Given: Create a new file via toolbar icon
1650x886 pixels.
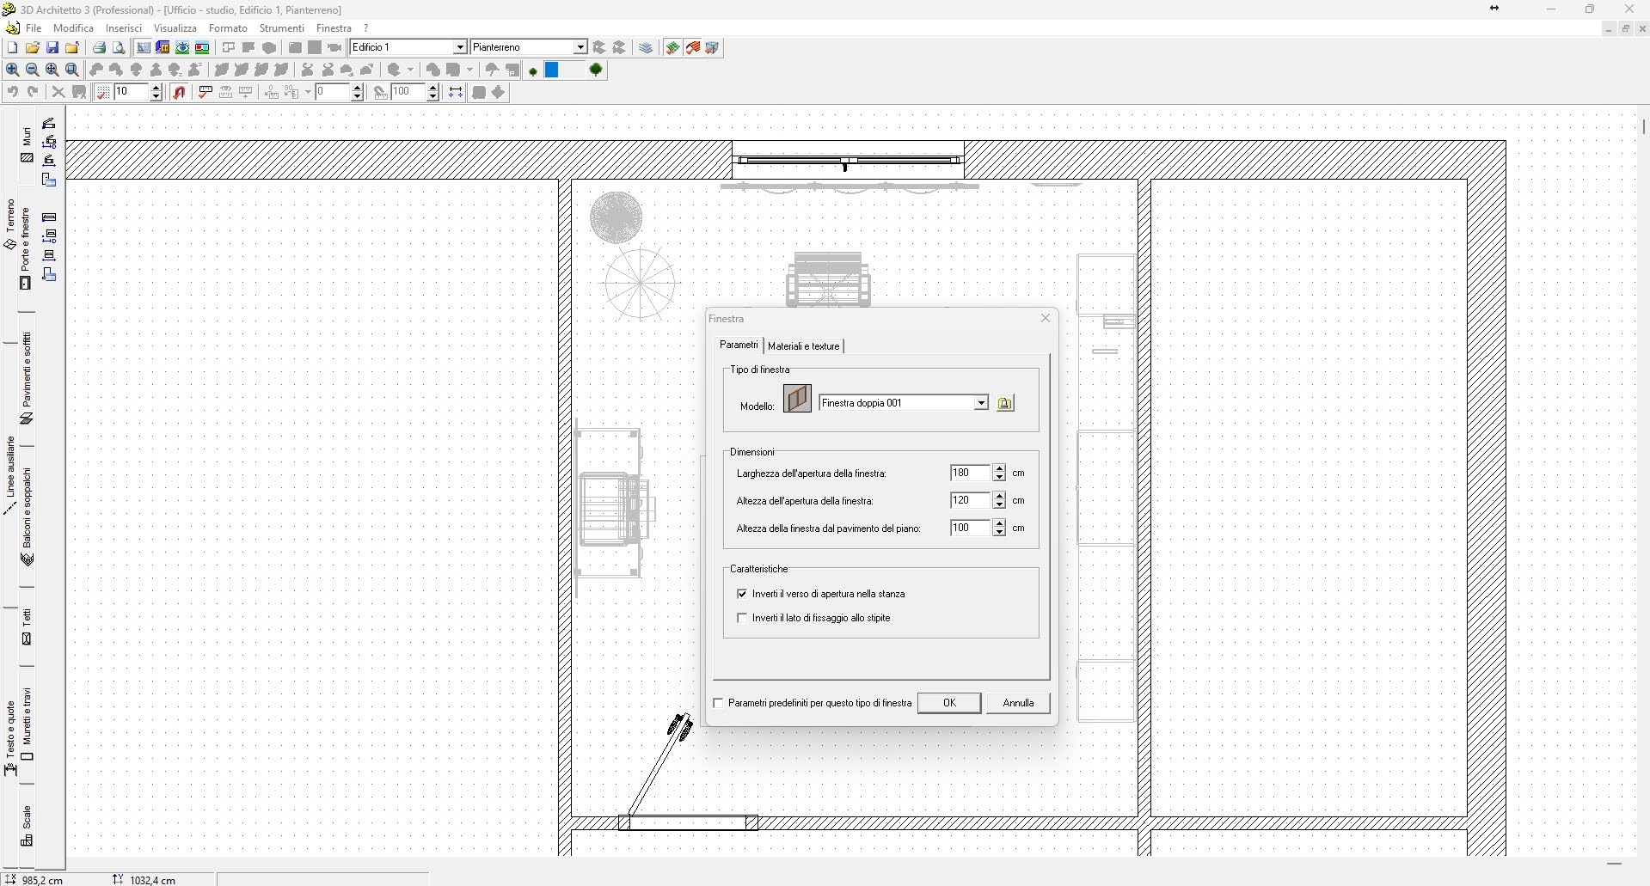Looking at the screenshot, I should tap(12, 48).
